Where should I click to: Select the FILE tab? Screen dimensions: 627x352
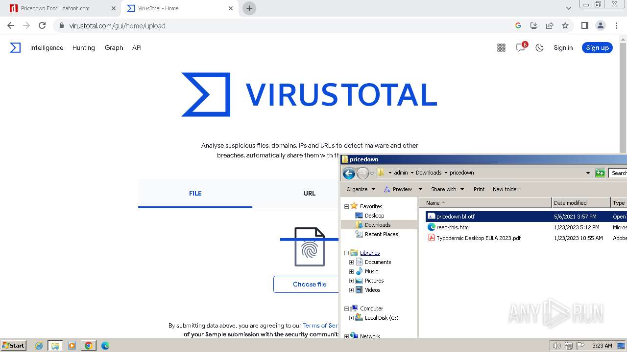[195, 193]
